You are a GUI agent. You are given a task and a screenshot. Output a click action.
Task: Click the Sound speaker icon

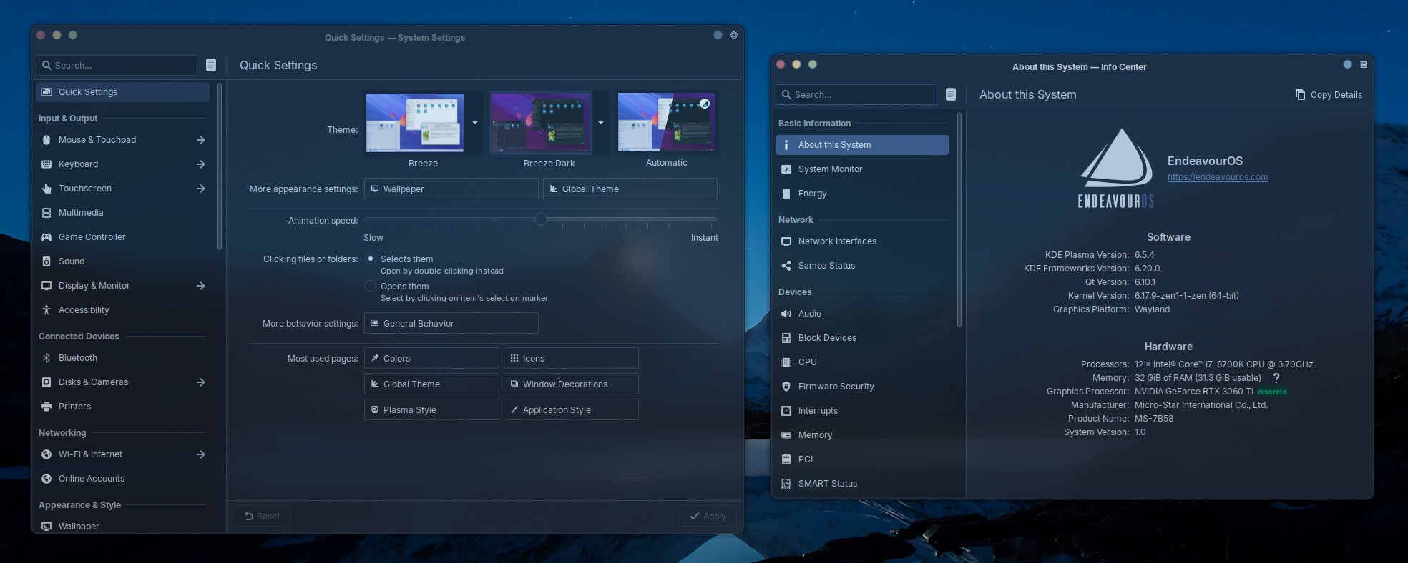pyautogui.click(x=47, y=261)
